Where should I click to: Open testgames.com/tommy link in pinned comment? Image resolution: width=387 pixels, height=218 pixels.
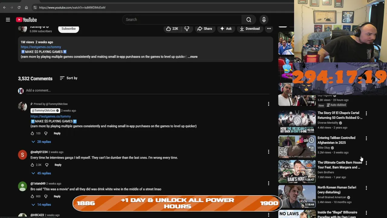point(50,116)
